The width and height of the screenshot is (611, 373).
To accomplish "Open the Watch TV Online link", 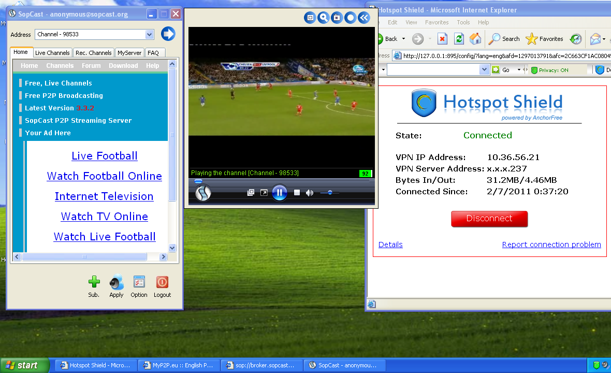I will click(105, 217).
